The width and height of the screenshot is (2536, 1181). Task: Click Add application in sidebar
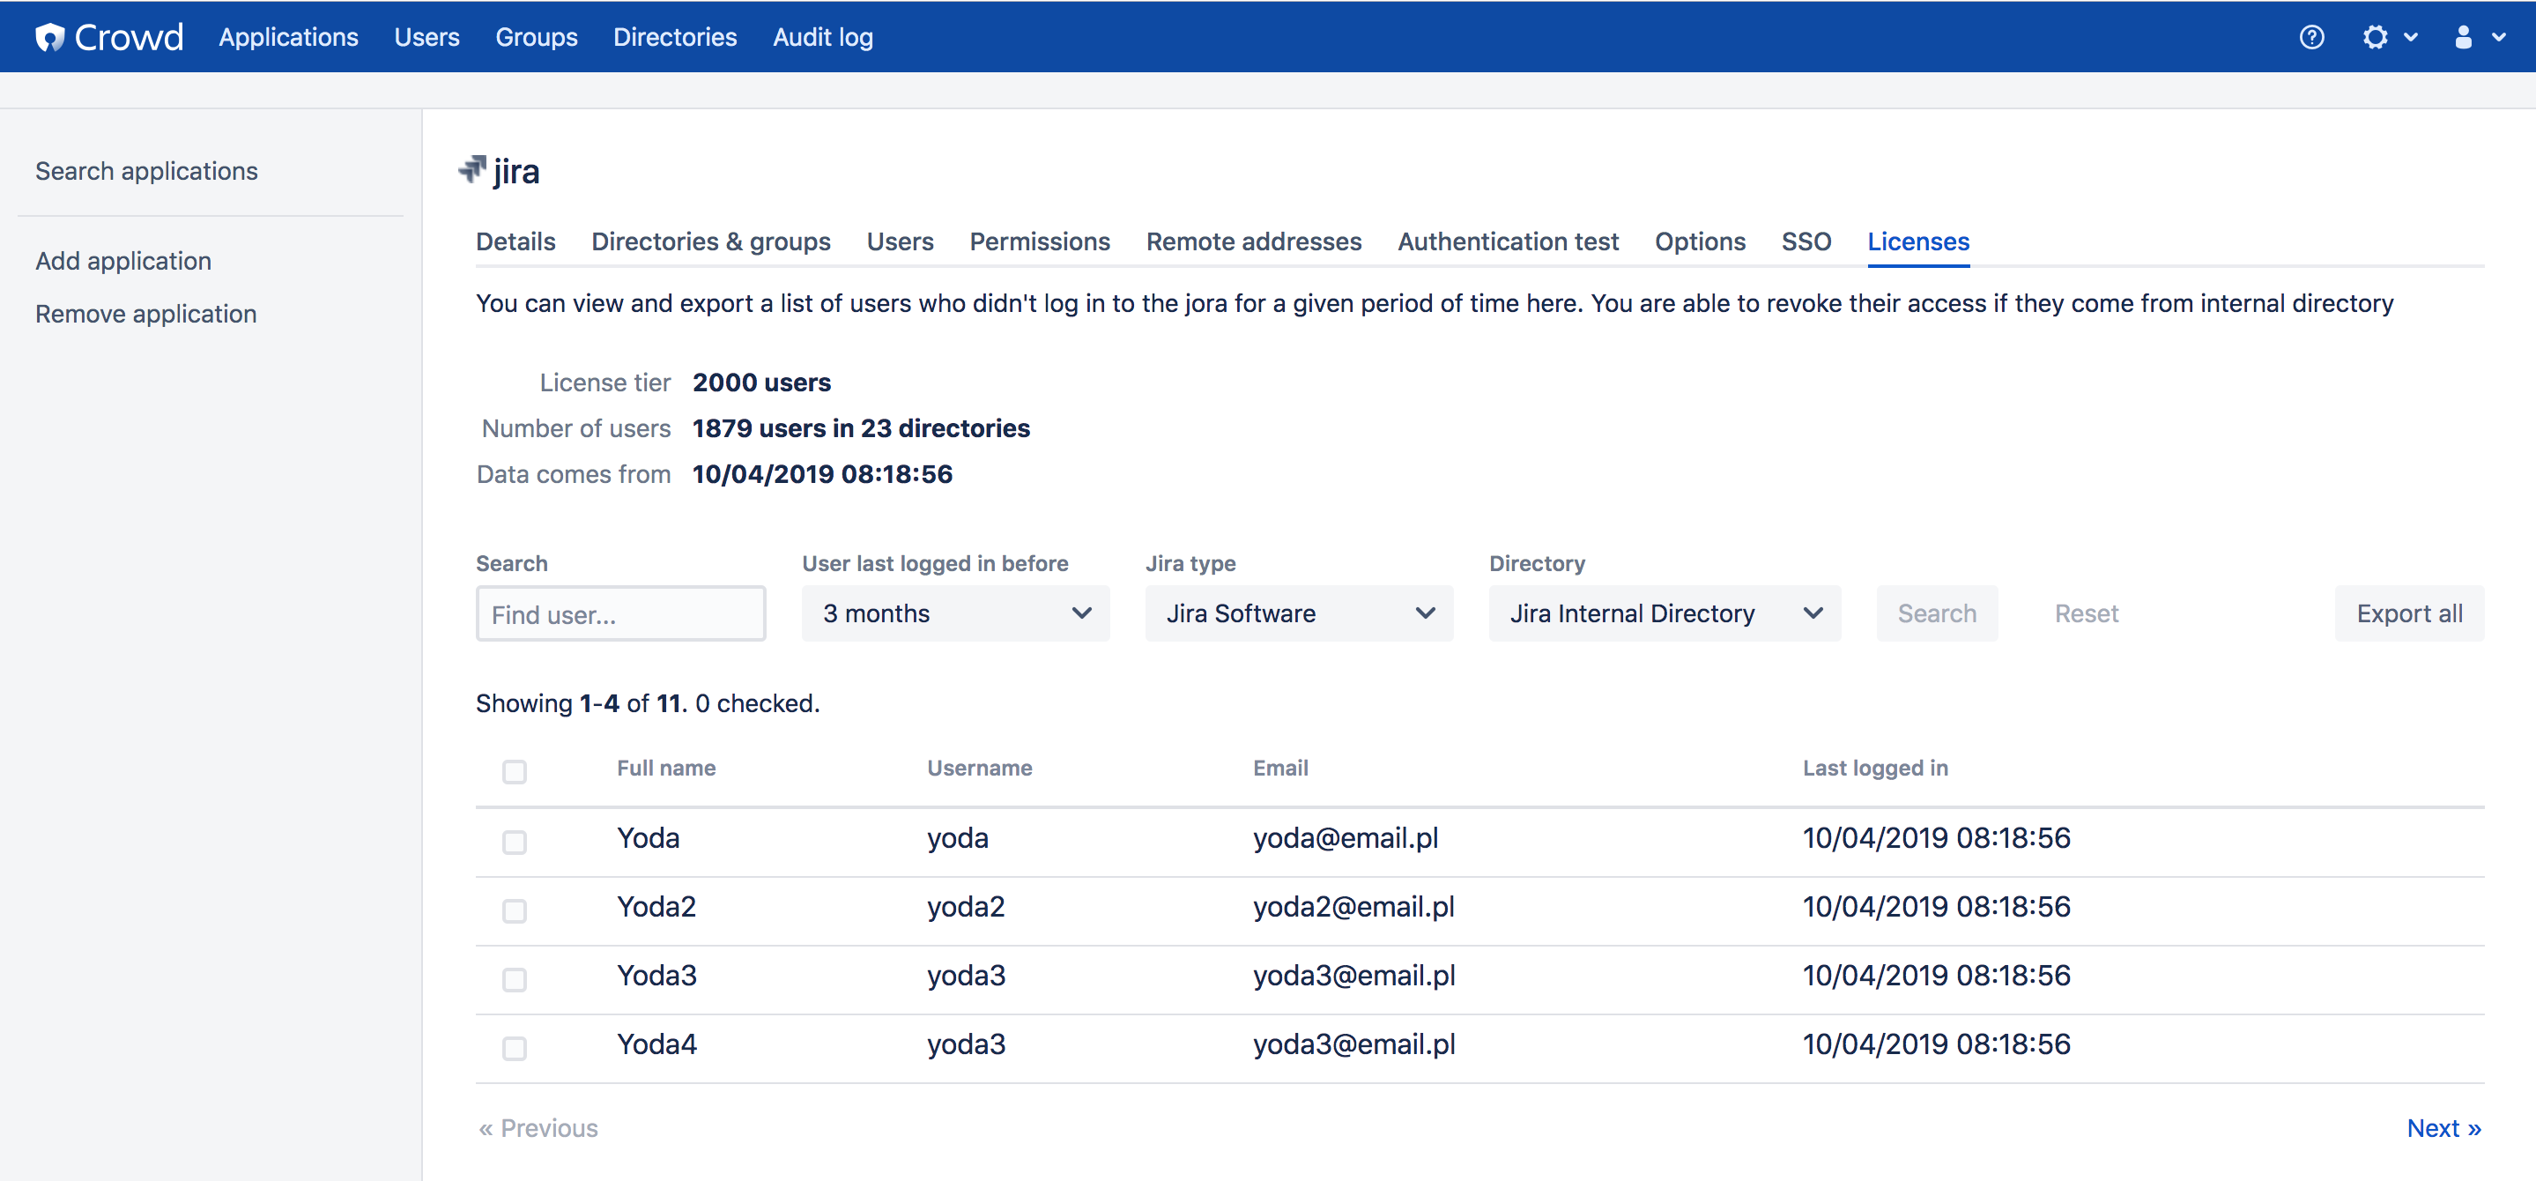pos(123,260)
